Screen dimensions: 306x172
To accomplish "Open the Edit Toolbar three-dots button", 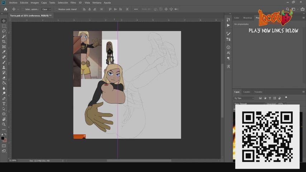I will click(x=4, y=129).
